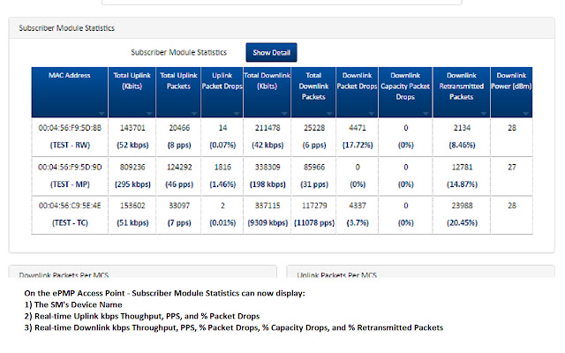Image resolution: width=565 pixels, height=353 pixels.
Task: Select downlink packet drops value 4471
Action: (x=358, y=128)
